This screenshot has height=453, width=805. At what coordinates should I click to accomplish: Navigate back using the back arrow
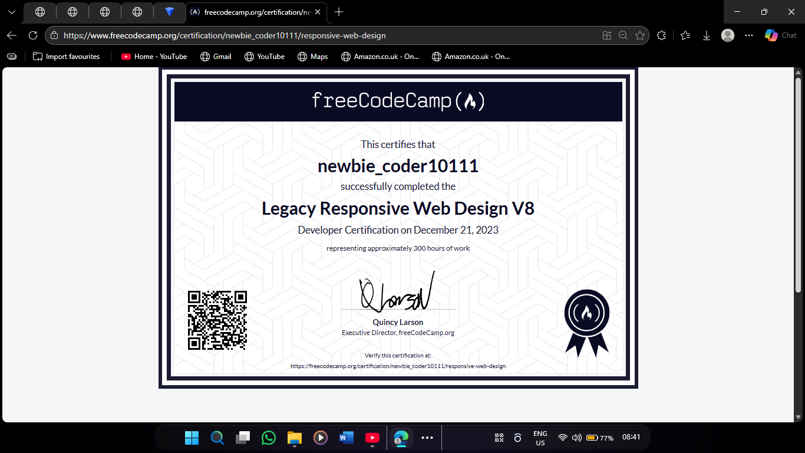tap(11, 35)
